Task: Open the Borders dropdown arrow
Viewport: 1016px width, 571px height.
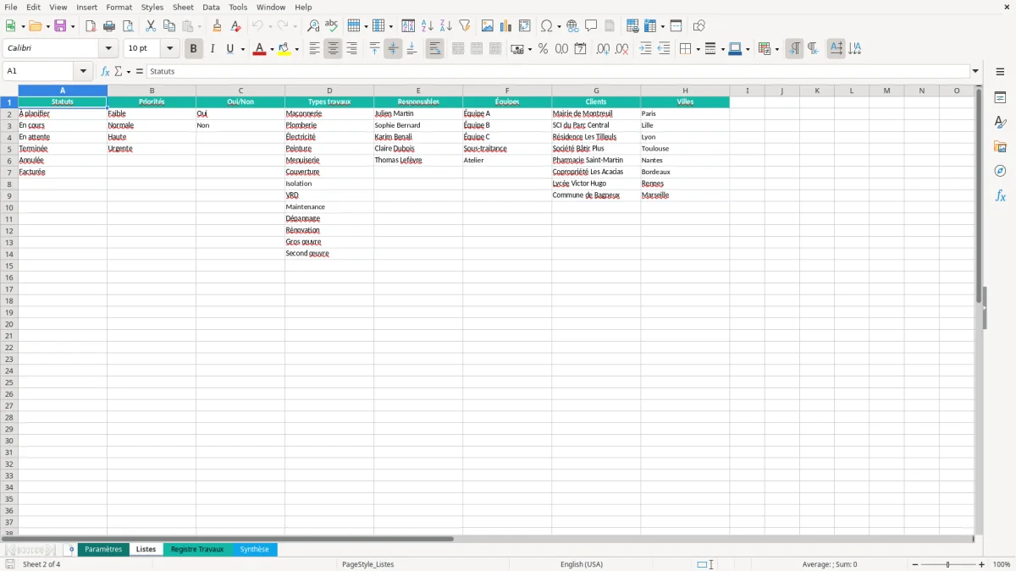Action: coord(697,49)
